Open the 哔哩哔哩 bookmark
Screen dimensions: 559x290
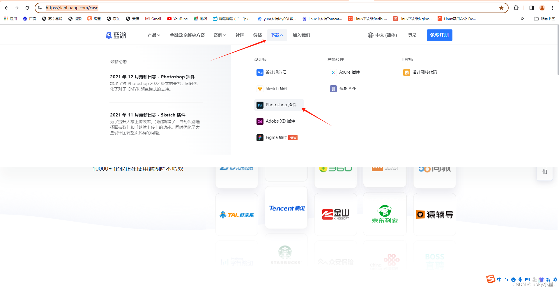point(232,19)
